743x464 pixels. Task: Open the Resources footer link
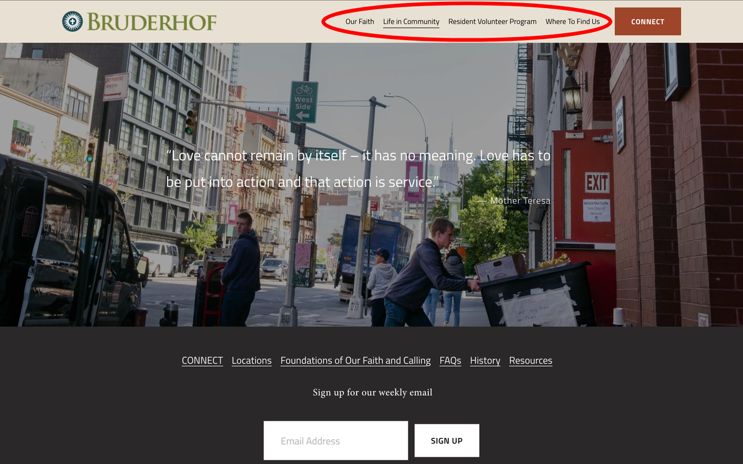(531, 361)
